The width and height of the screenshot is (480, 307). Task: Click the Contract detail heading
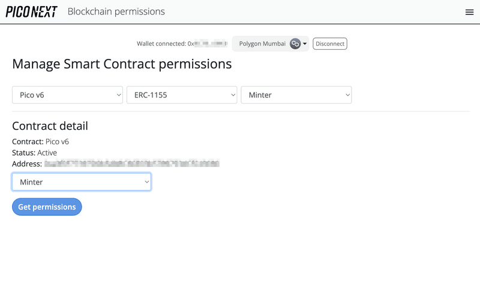pos(50,126)
